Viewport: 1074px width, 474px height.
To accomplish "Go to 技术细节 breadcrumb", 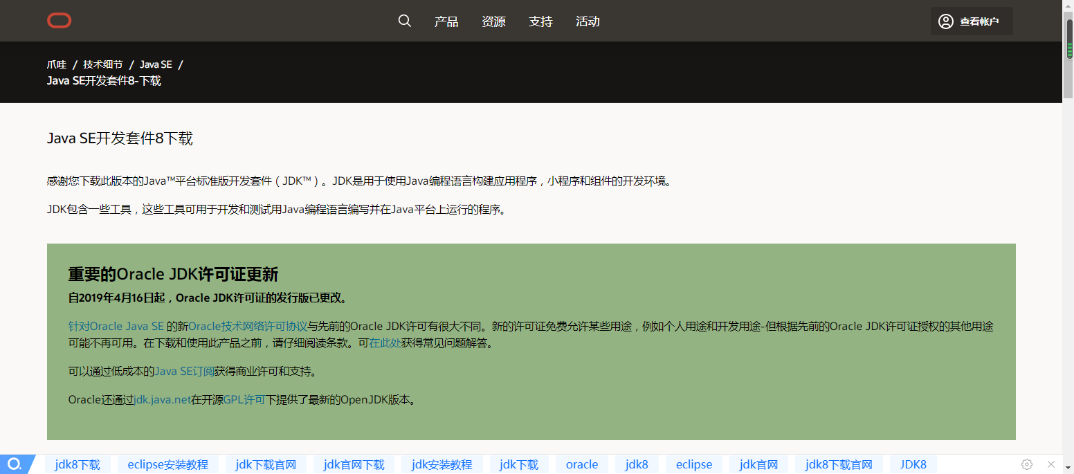I will click(x=103, y=64).
